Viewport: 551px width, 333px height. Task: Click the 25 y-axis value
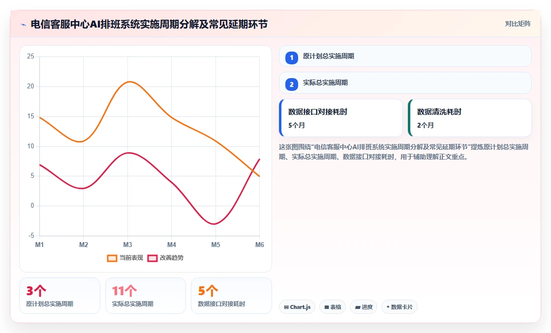point(31,56)
